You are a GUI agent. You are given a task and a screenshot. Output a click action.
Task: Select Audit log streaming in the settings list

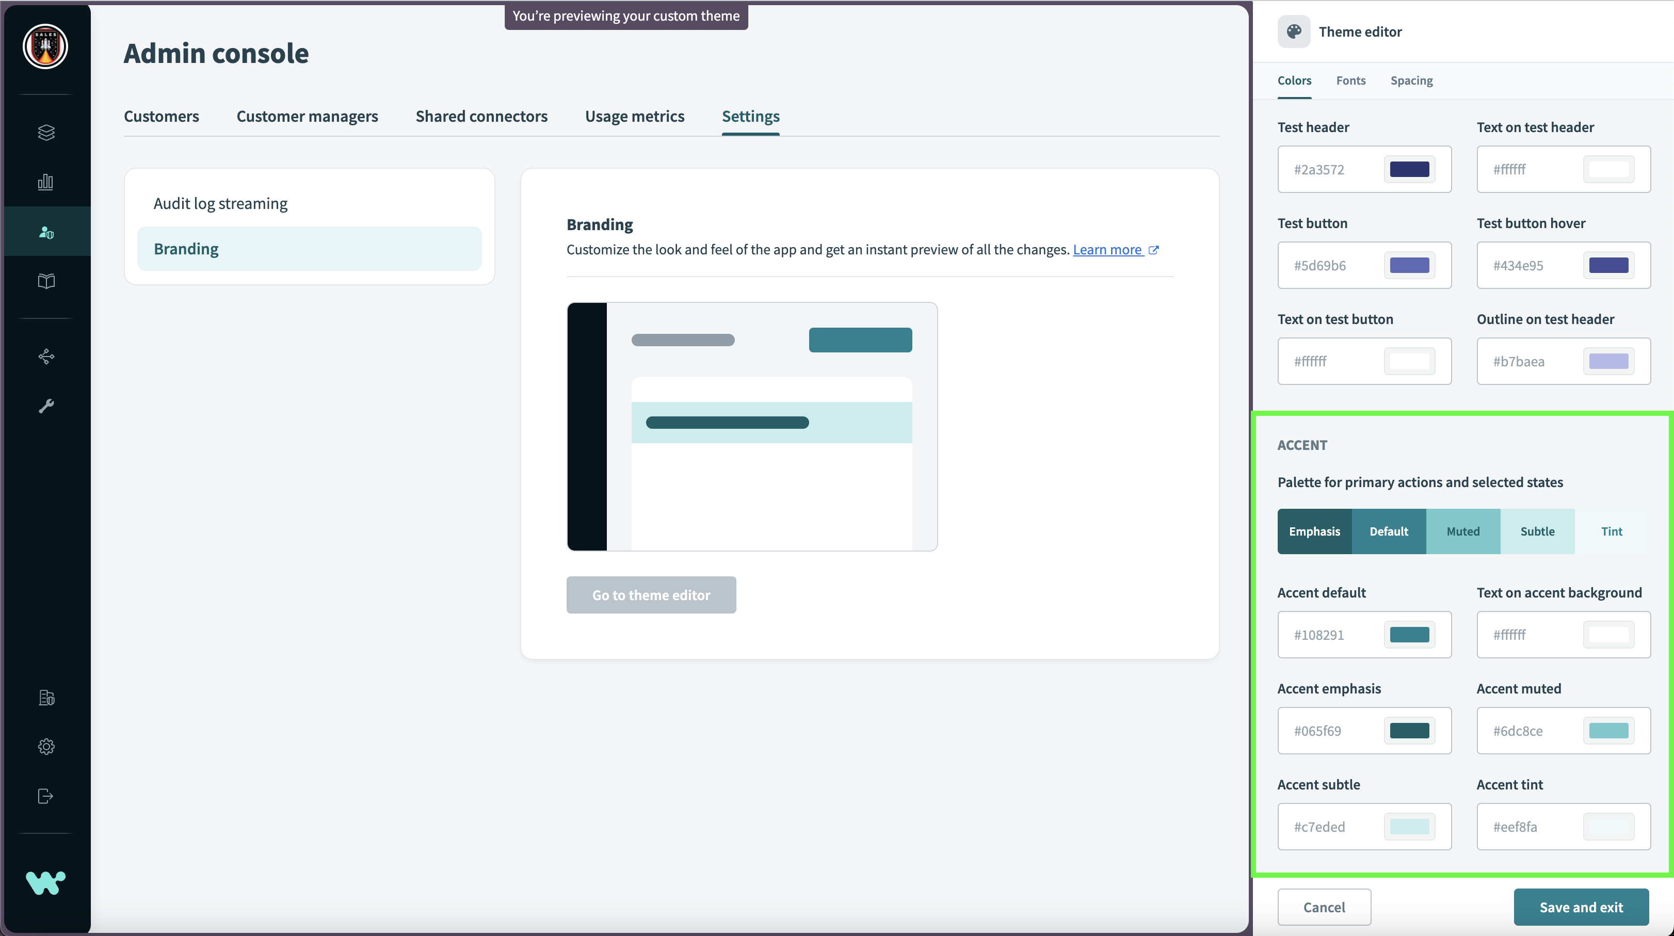click(x=220, y=203)
